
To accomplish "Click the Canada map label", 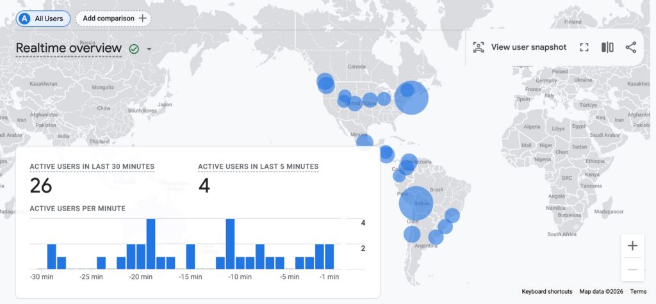I will pos(356,67).
